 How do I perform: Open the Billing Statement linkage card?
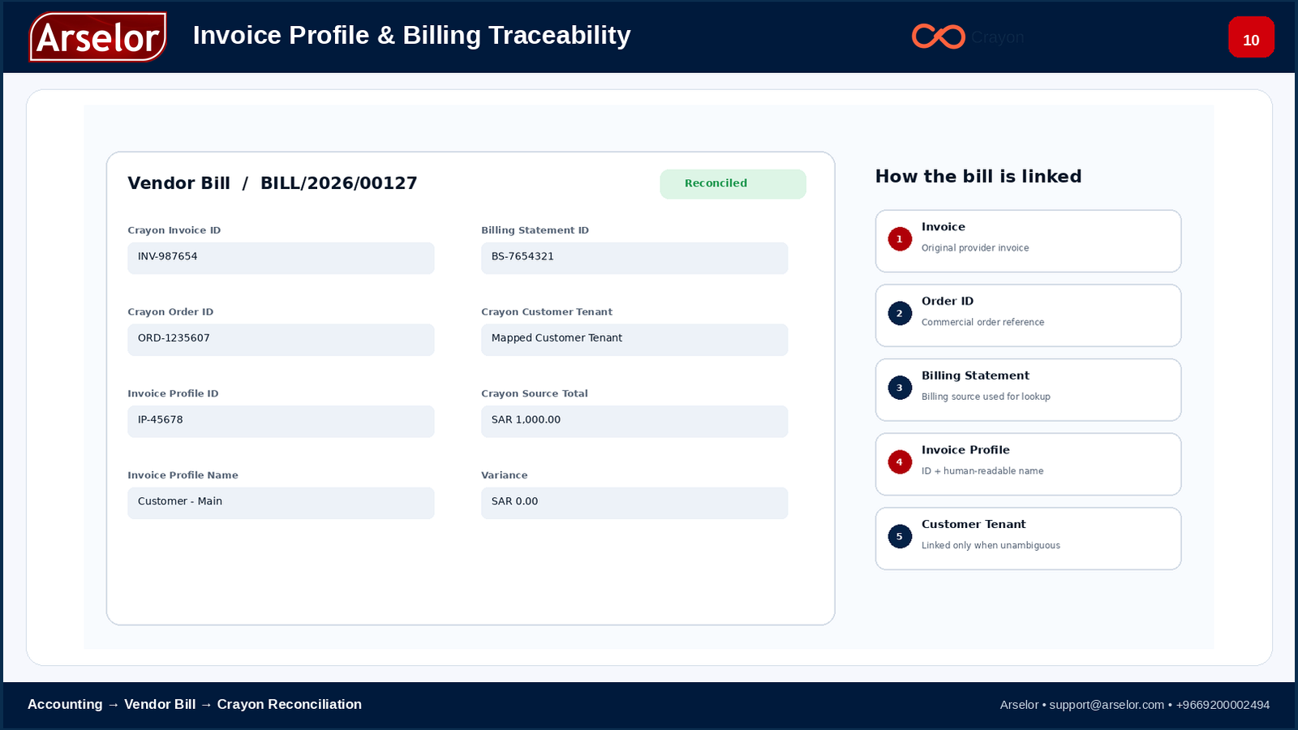click(x=1028, y=390)
